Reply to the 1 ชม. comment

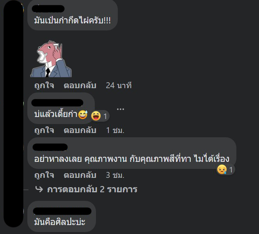(x=80, y=130)
